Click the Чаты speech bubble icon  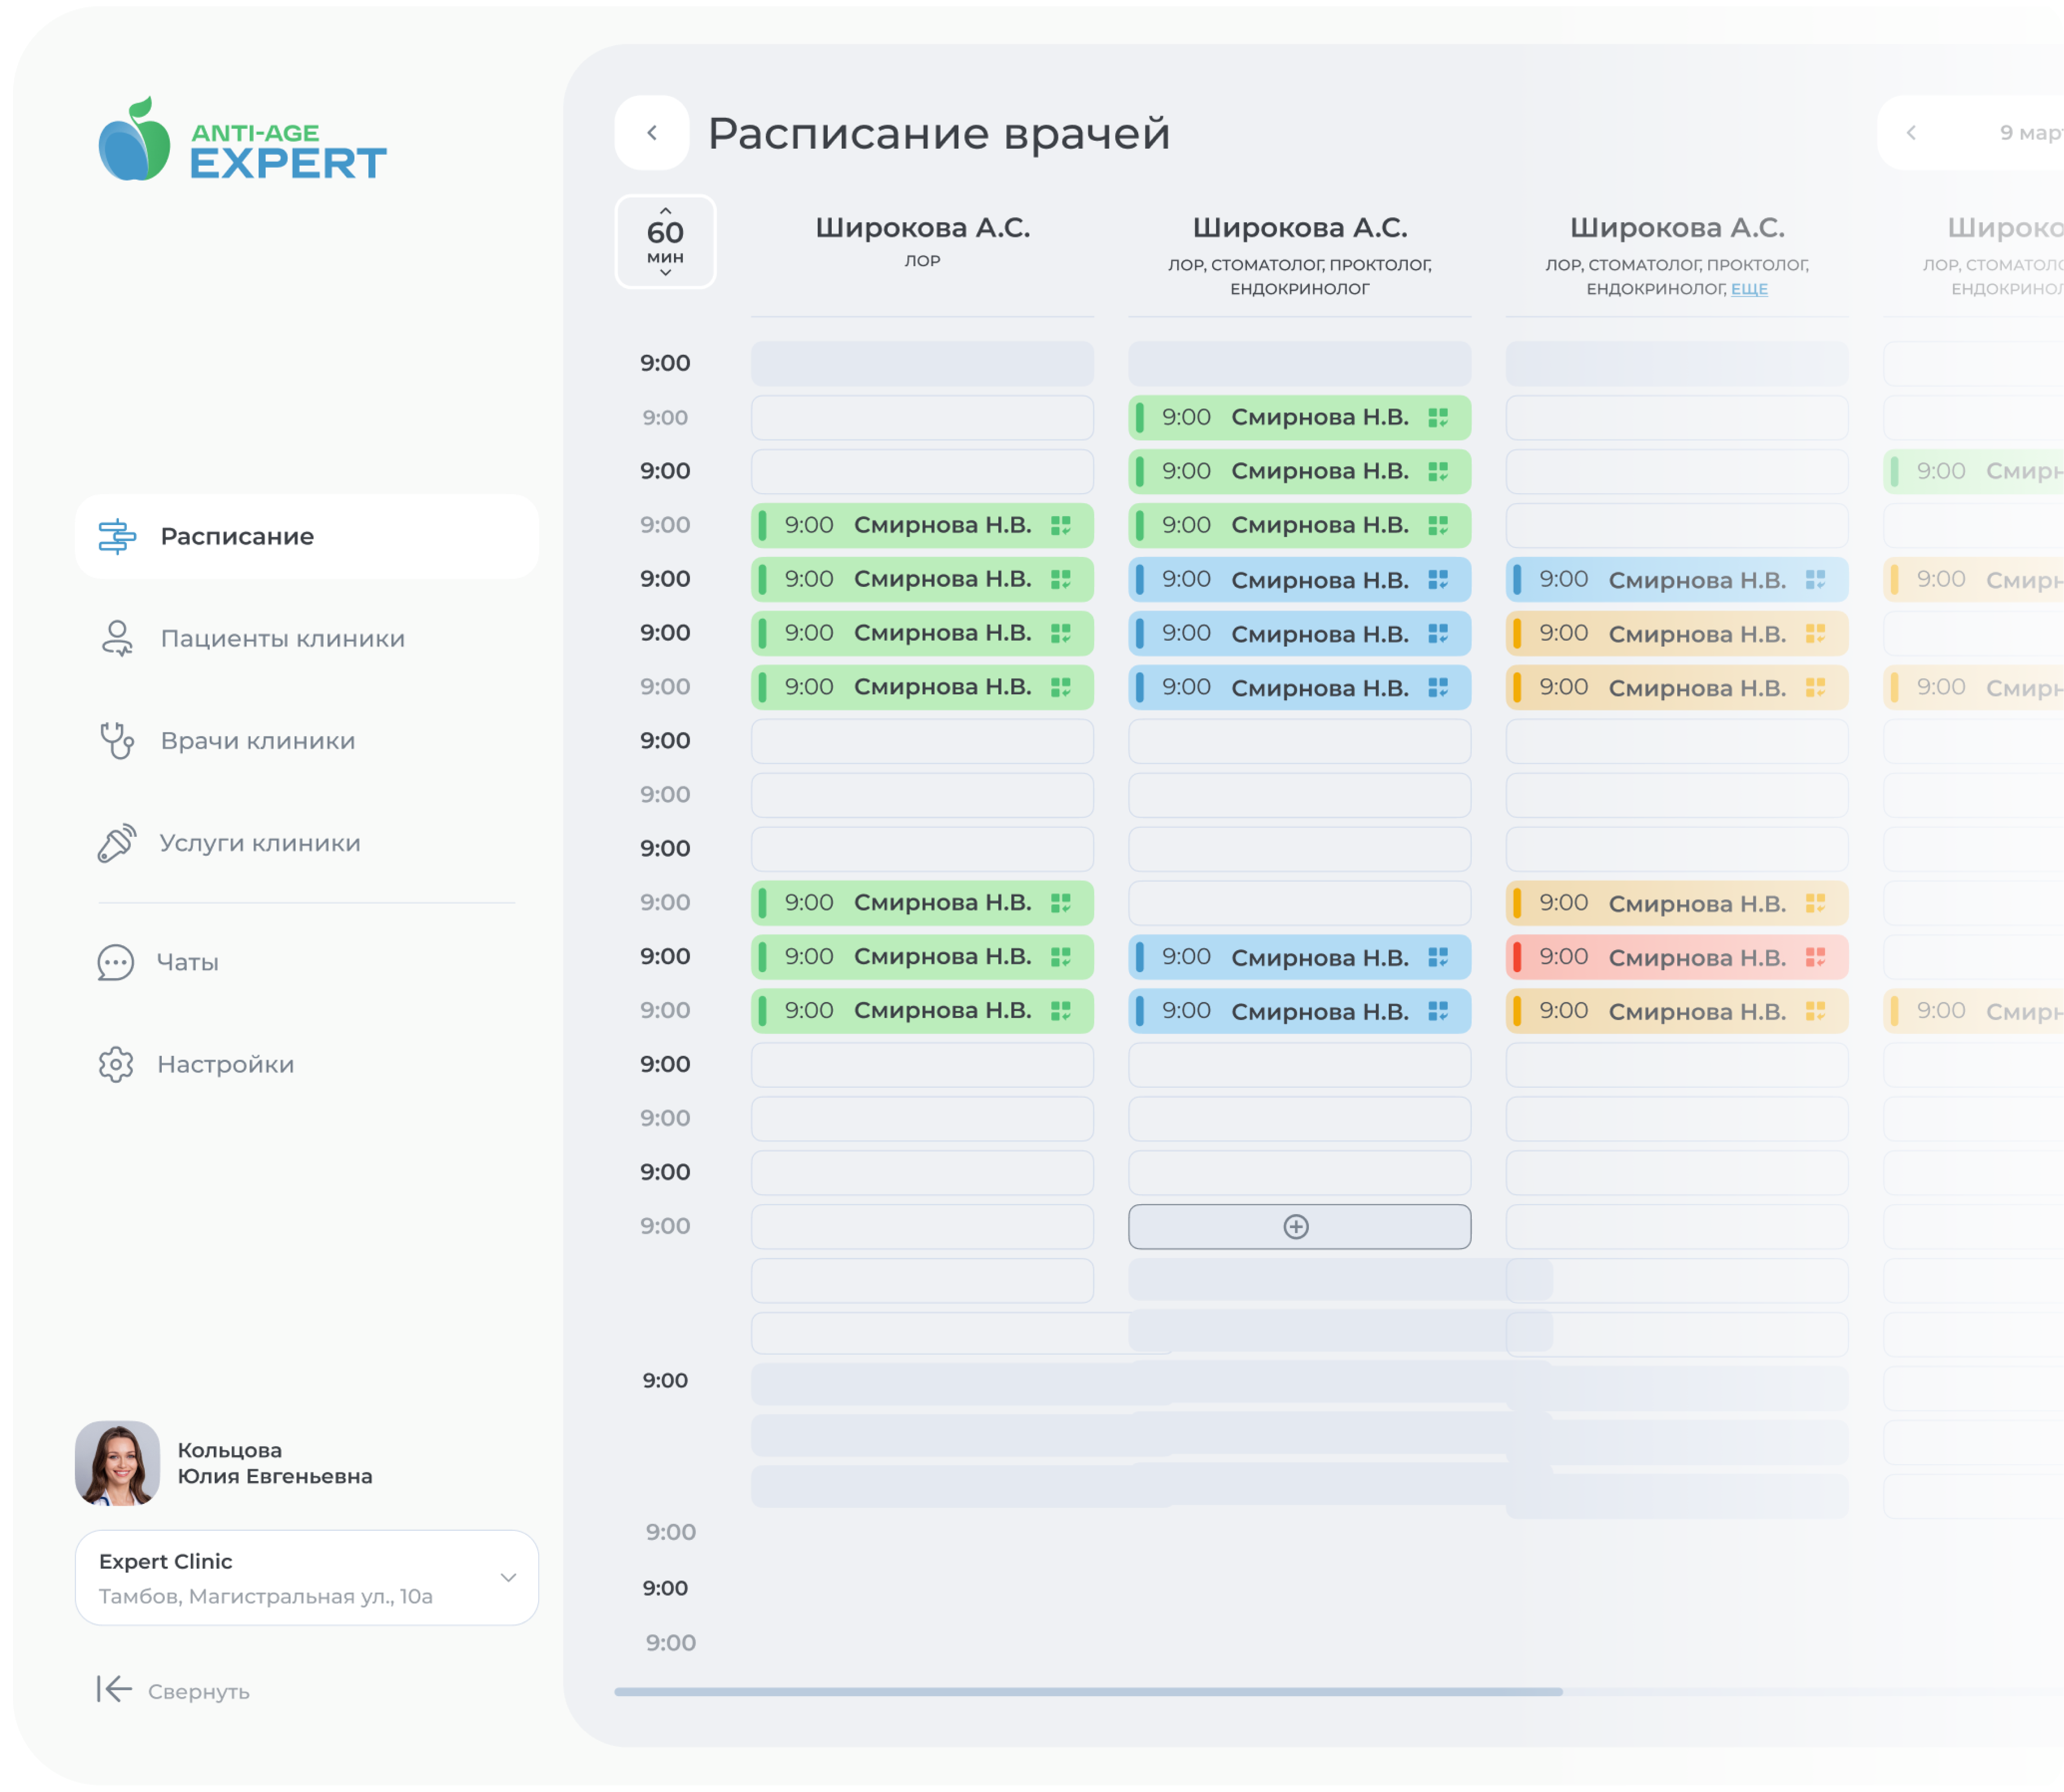116,962
